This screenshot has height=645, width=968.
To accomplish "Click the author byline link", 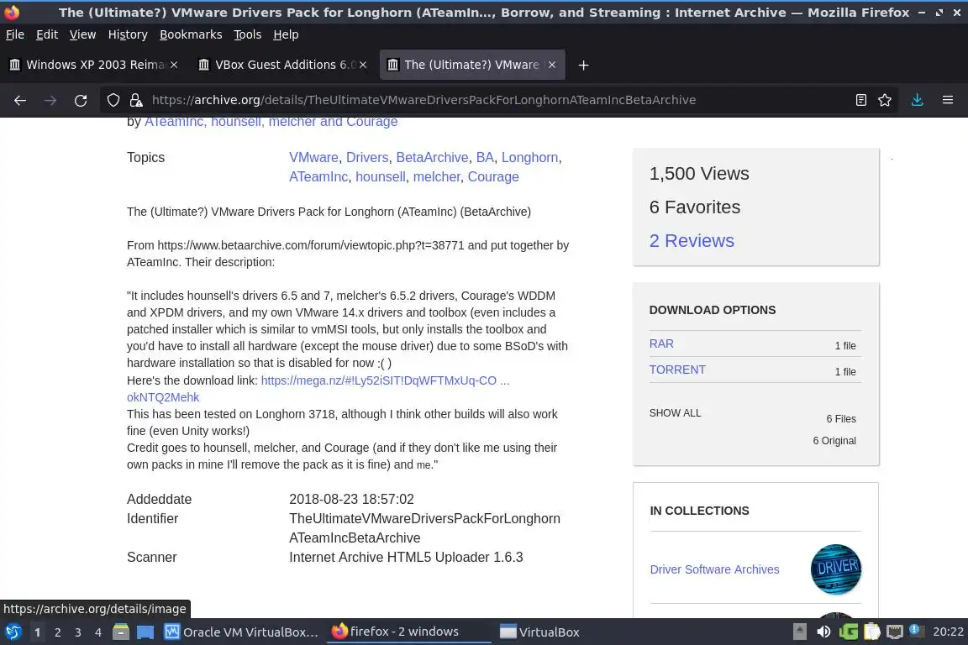I will (x=271, y=122).
